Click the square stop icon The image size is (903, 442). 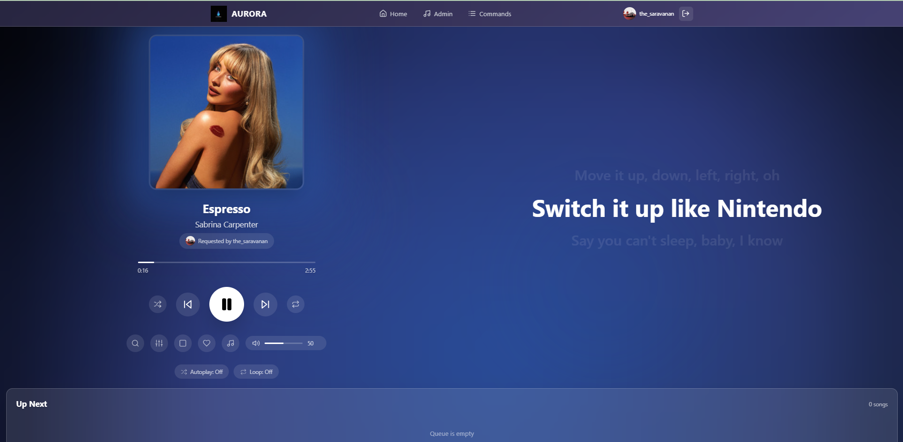pos(183,343)
